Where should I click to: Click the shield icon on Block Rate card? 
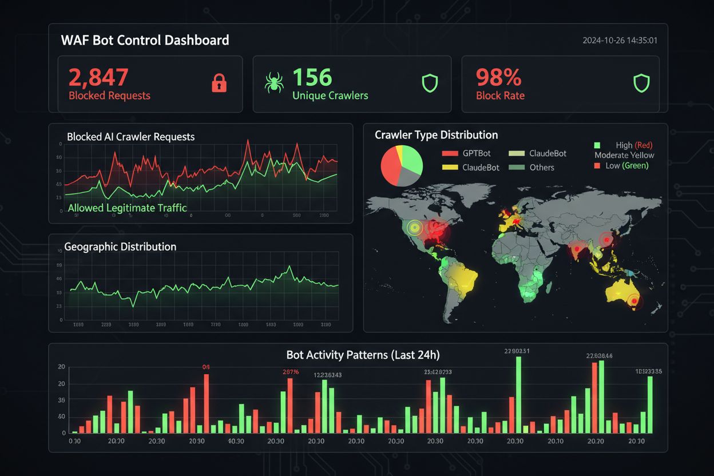(640, 84)
